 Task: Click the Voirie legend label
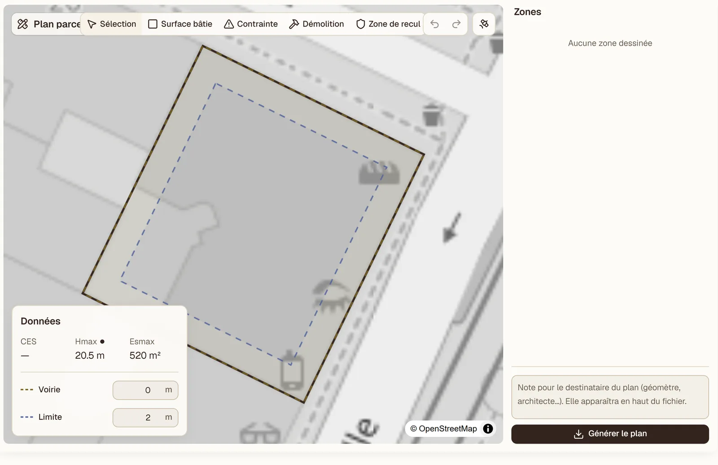pos(49,390)
